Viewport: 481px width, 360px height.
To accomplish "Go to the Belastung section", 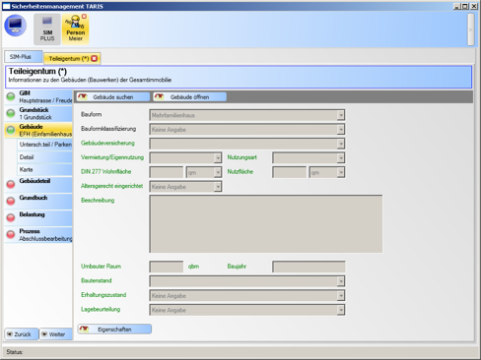I will tap(38, 218).
